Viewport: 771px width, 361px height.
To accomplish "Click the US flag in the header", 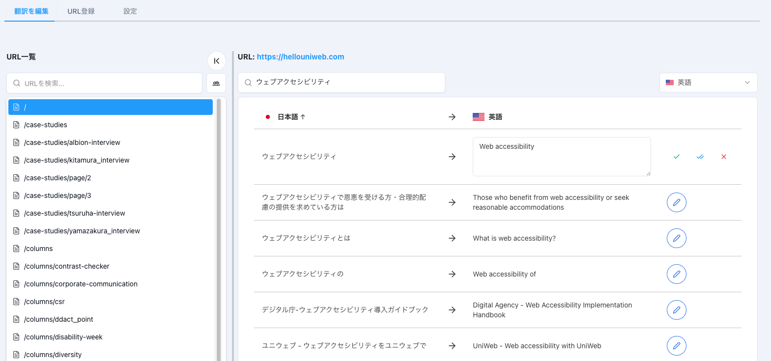I will 479,117.
